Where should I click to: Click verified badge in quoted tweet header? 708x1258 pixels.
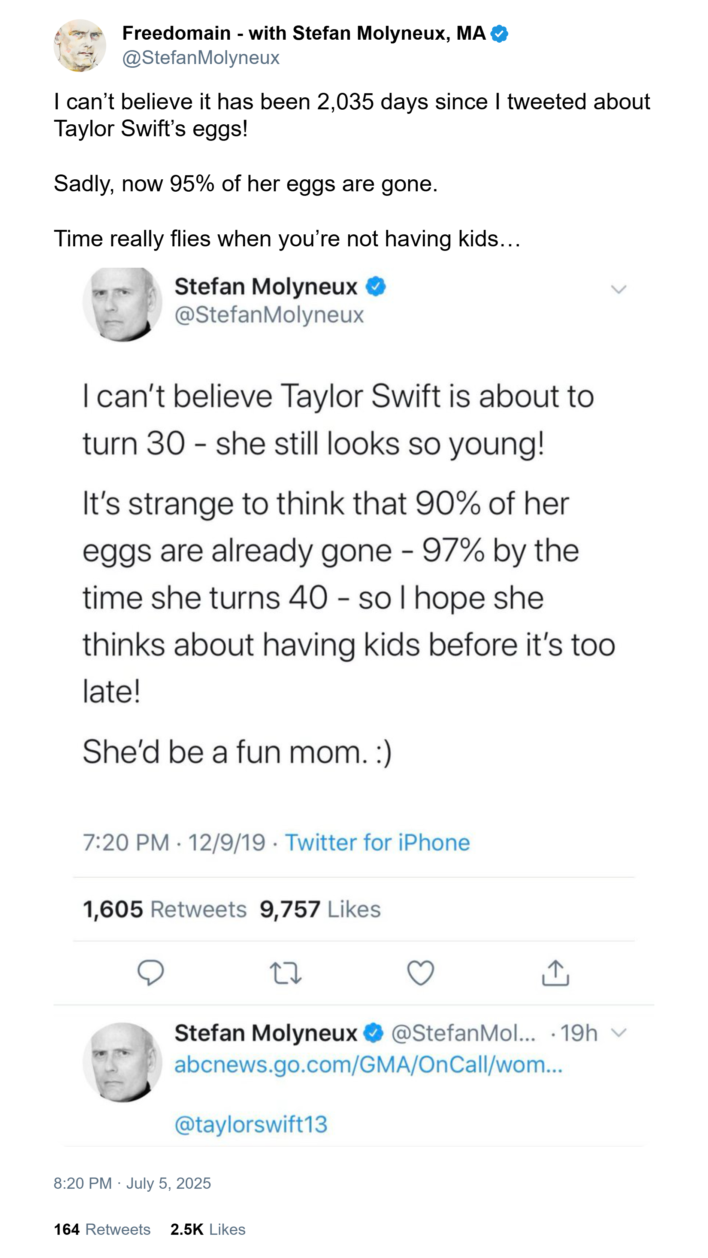[376, 286]
